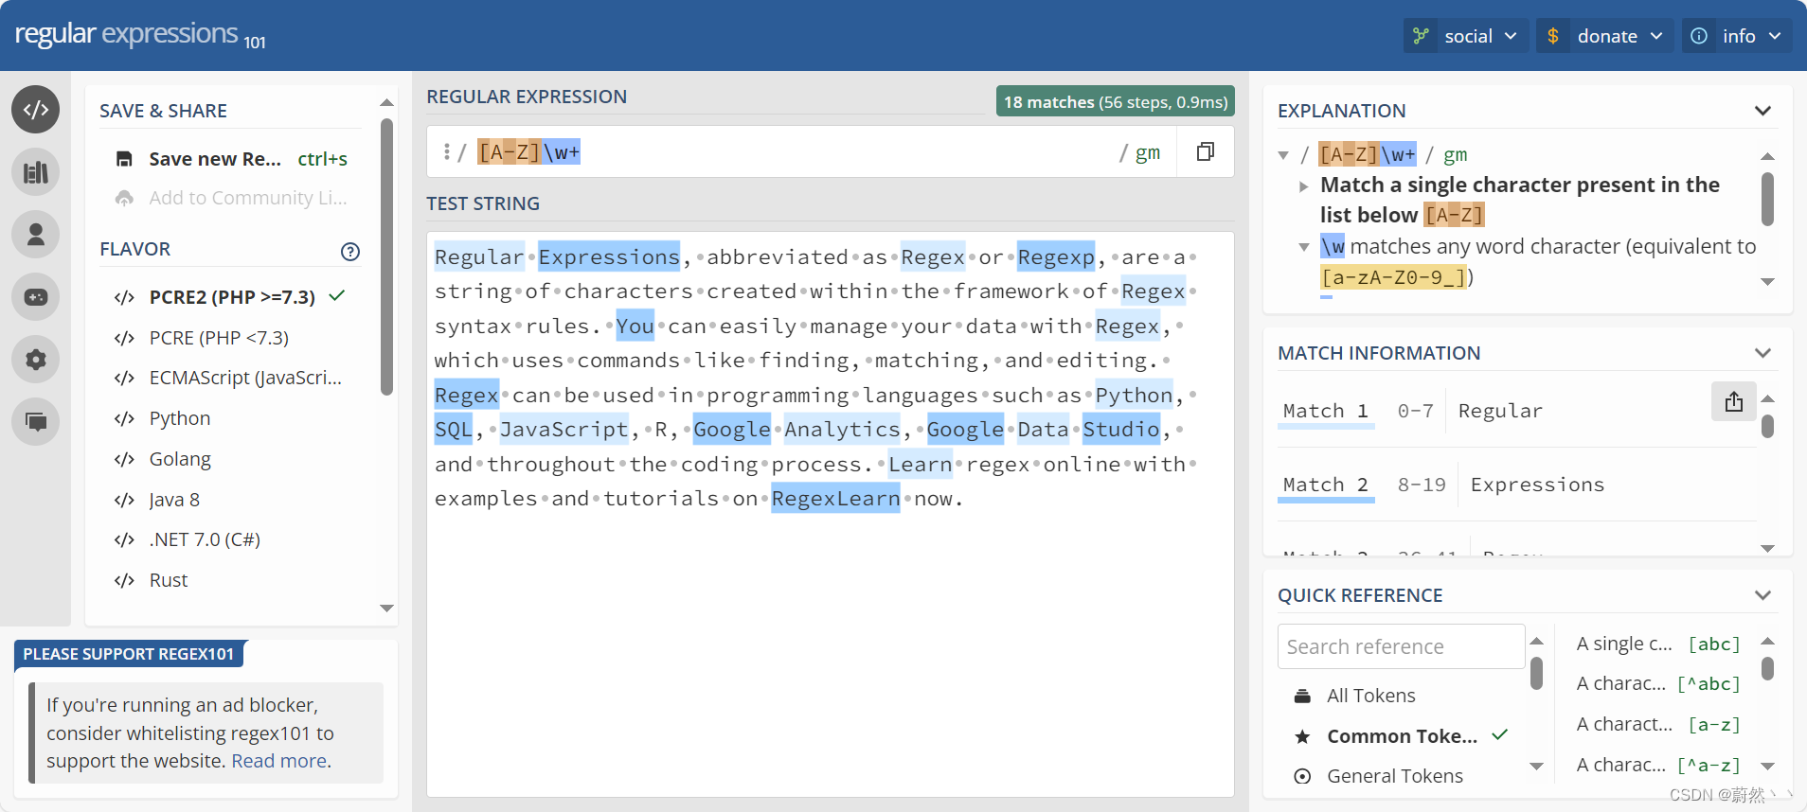Click 'A single character [abc]' reference entry
The image size is (1807, 812).
(x=1658, y=644)
